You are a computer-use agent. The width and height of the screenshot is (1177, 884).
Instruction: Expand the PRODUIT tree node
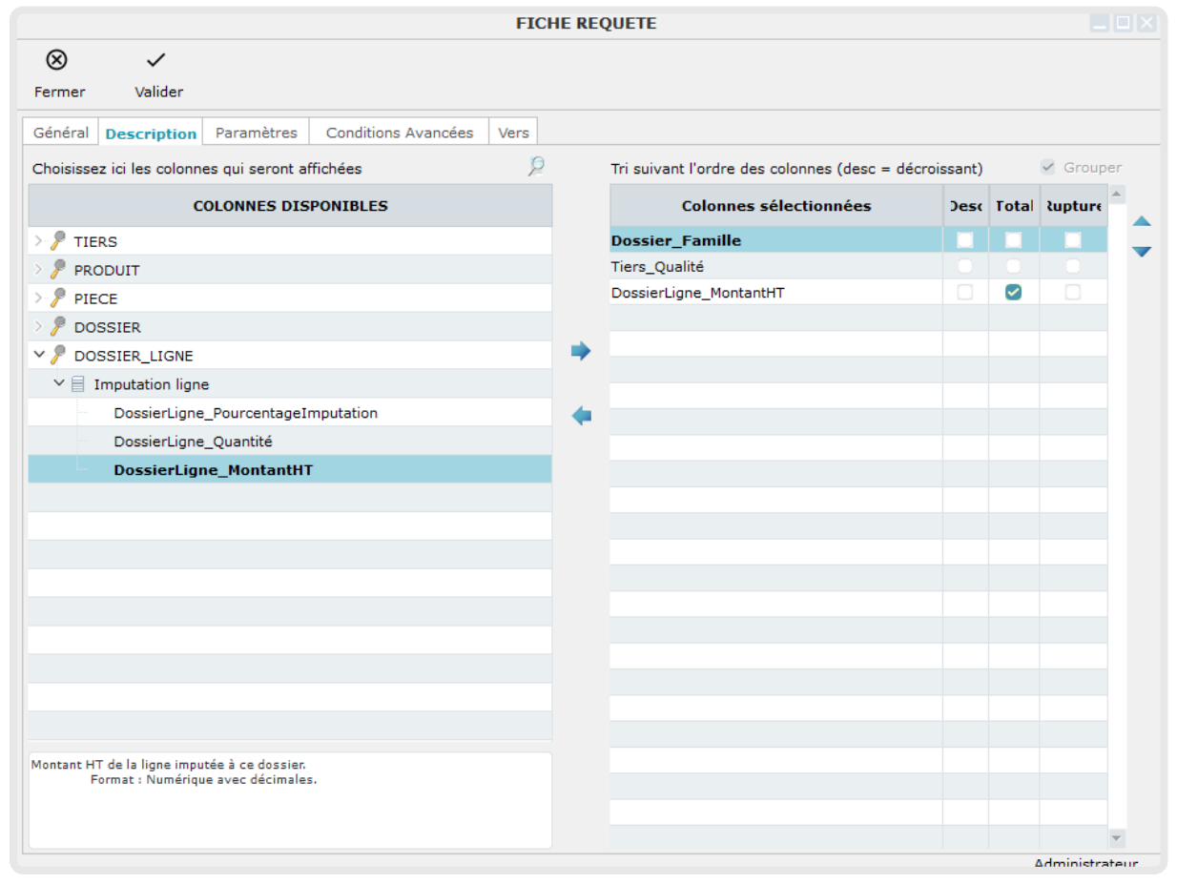[x=39, y=270]
